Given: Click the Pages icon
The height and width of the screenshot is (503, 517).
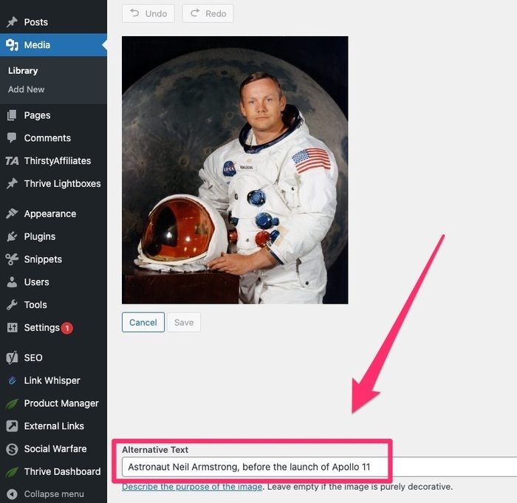Looking at the screenshot, I should coord(12,115).
